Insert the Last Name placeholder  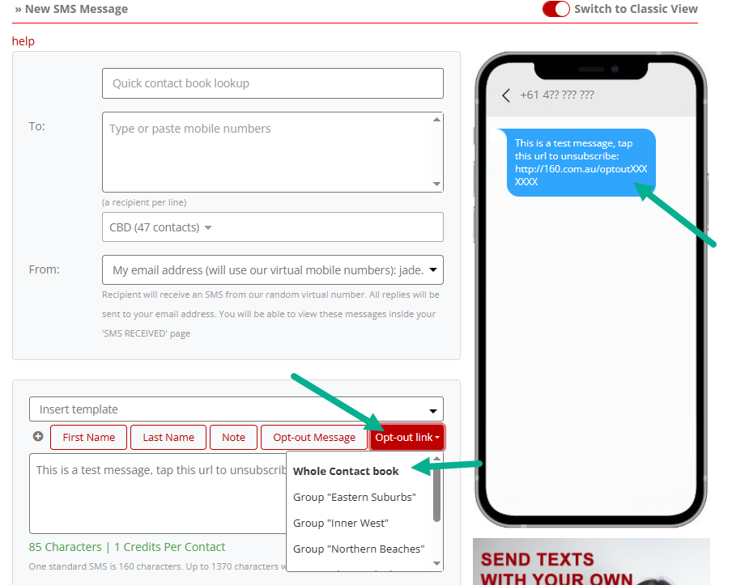168,437
